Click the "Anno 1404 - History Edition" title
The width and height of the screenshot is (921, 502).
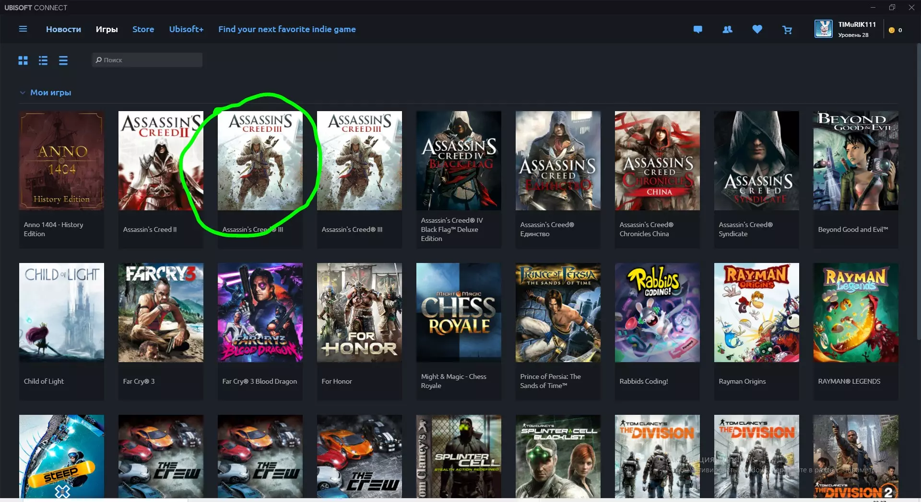coord(54,229)
